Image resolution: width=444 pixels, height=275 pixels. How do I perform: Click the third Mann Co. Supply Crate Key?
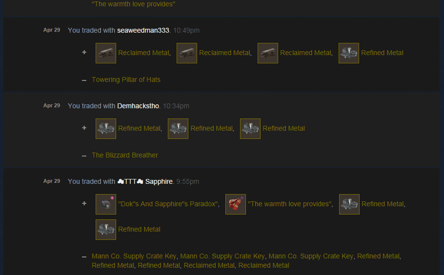pyautogui.click(x=311, y=256)
